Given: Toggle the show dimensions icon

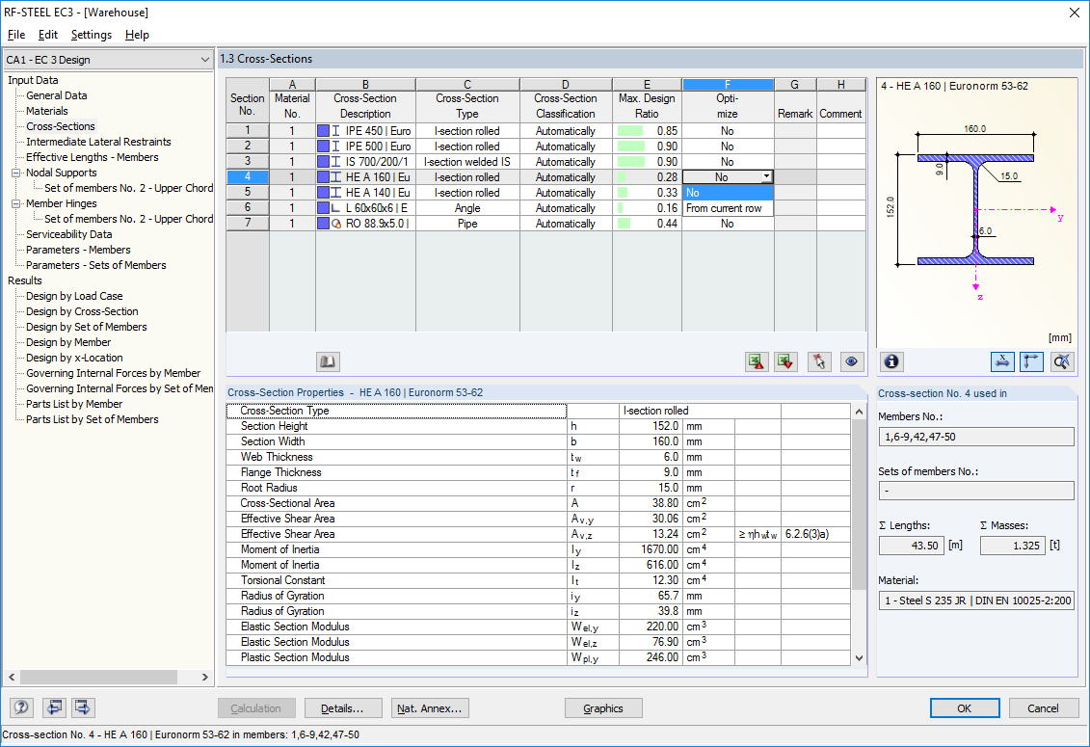Looking at the screenshot, I should pyautogui.click(x=1002, y=361).
